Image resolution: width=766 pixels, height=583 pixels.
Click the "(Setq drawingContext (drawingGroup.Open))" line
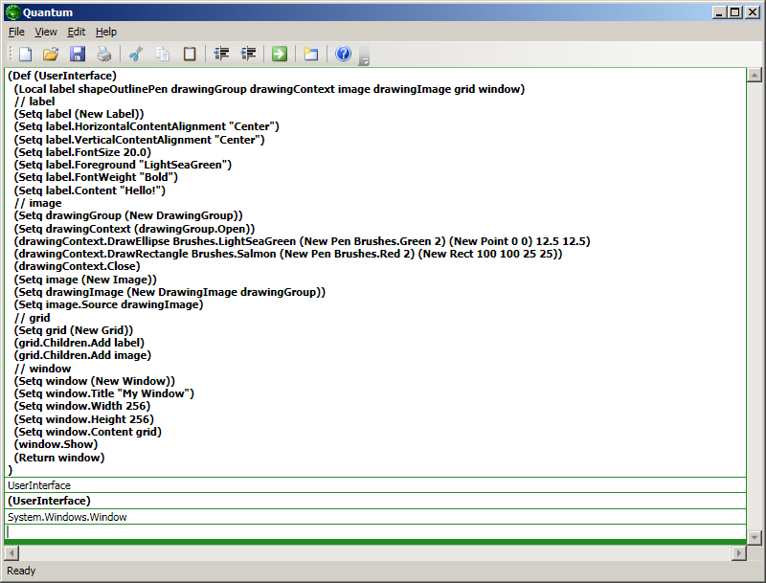[x=134, y=229]
